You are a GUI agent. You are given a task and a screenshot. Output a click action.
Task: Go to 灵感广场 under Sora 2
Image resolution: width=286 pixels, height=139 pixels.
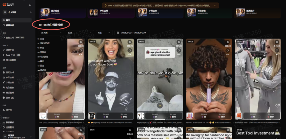pyautogui.click(x=16, y=50)
